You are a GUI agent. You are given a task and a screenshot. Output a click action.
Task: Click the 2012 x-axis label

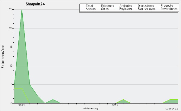click(115, 105)
